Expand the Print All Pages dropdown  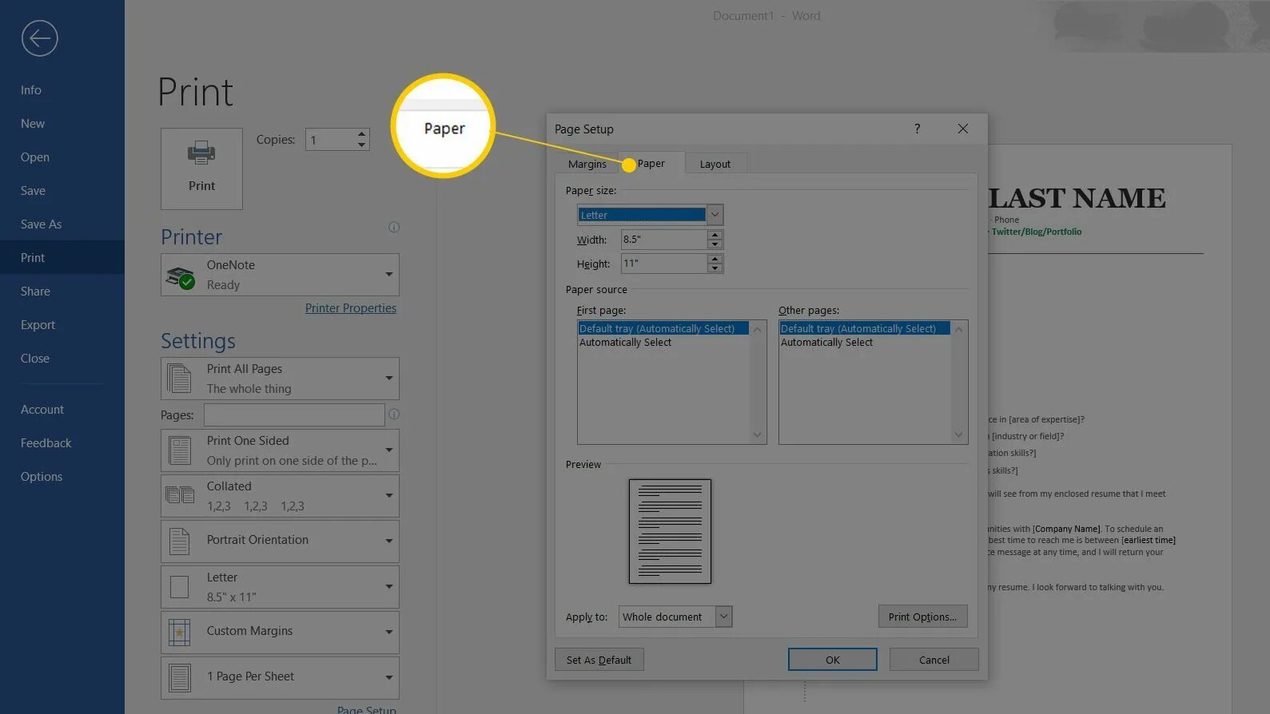pos(389,379)
